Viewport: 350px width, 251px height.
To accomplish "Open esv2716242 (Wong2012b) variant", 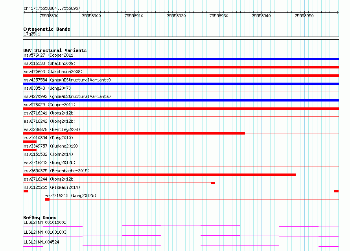I will point(50,121).
